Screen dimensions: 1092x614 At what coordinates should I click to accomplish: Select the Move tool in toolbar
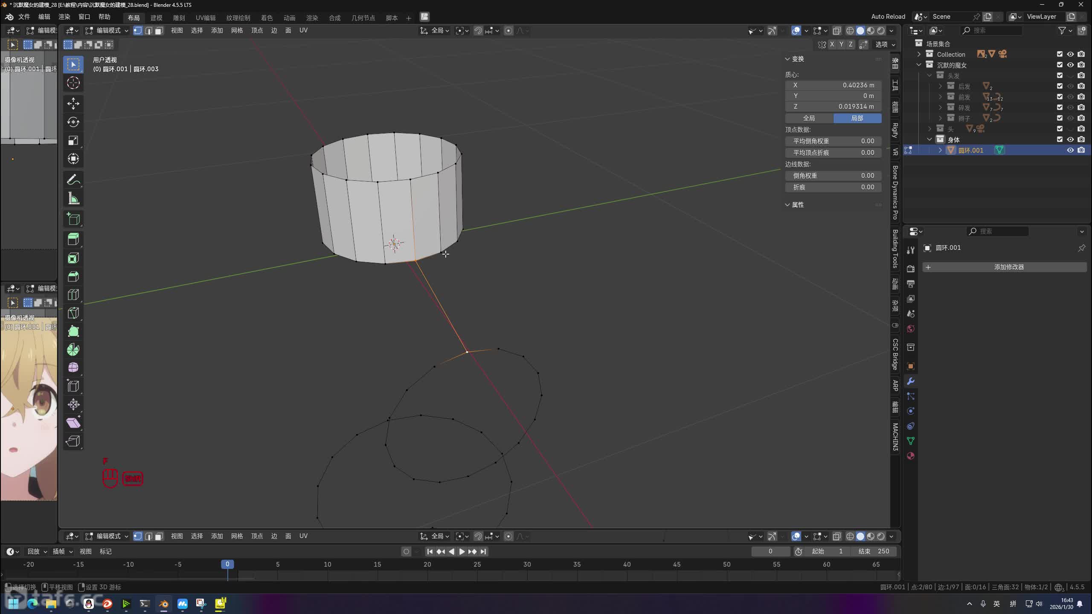pyautogui.click(x=73, y=103)
